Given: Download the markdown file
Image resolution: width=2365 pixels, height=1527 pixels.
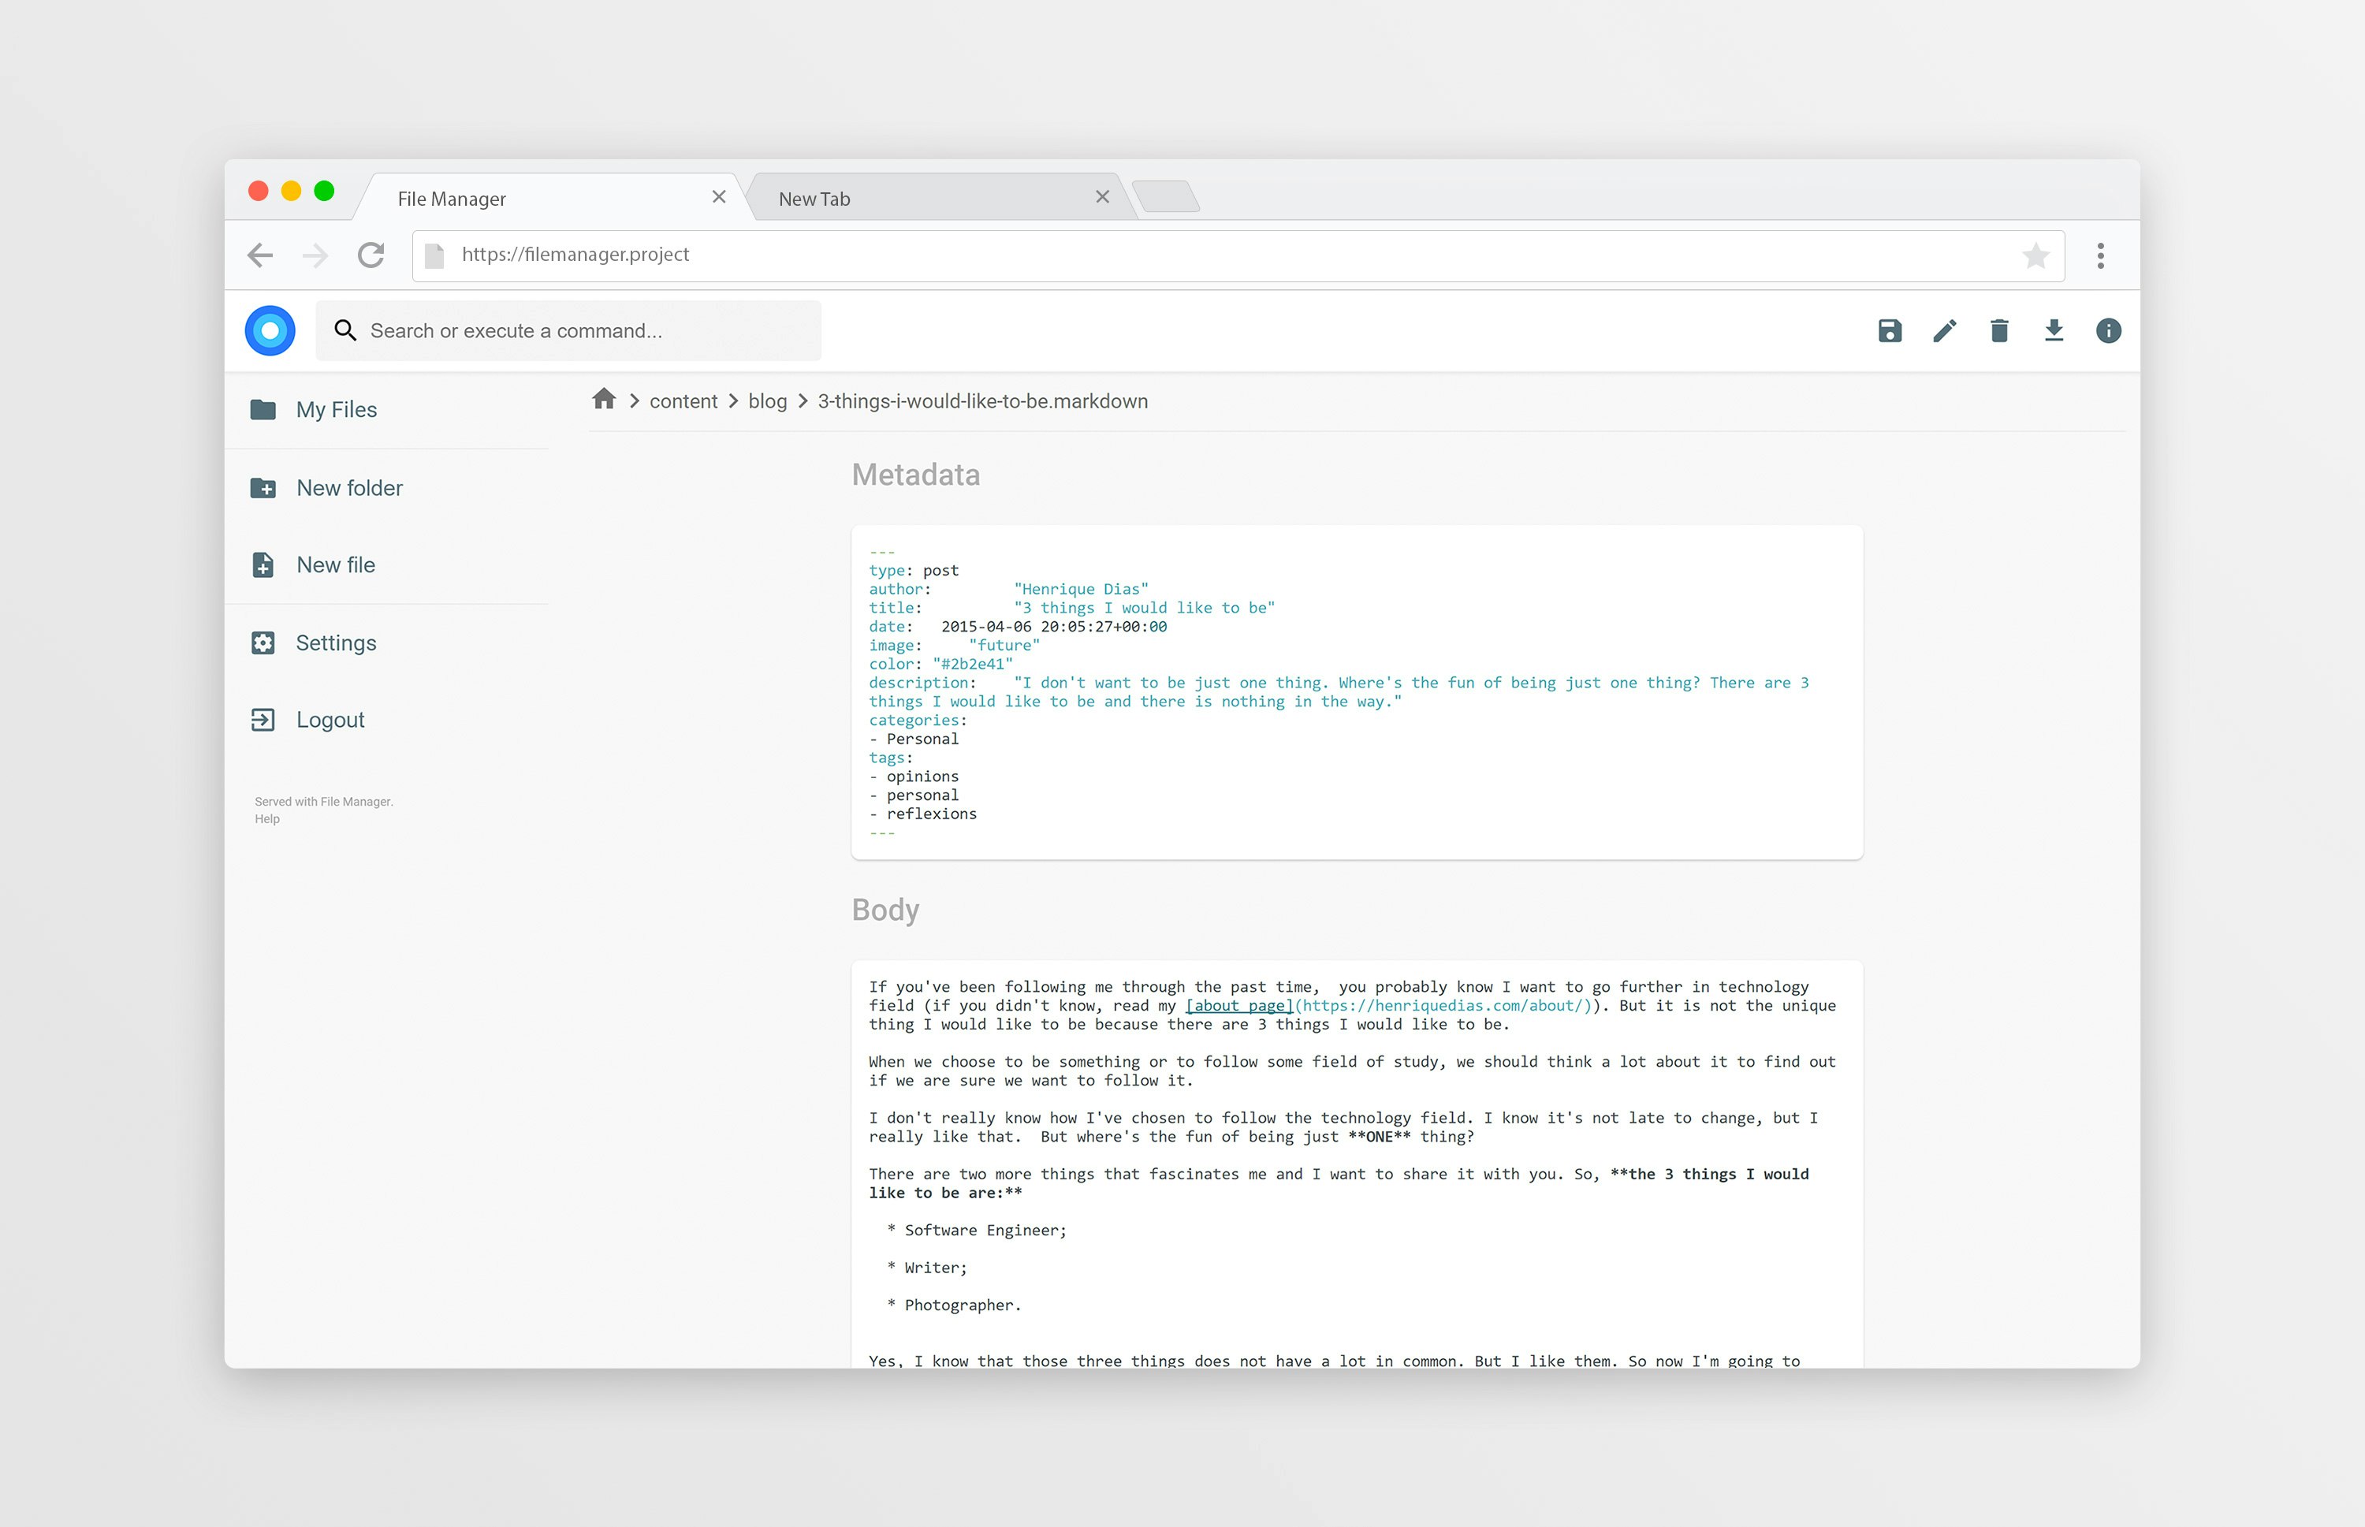Looking at the screenshot, I should tap(2054, 330).
